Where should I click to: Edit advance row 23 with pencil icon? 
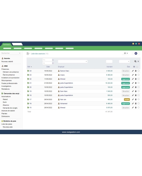pyautogui.click(x=133, y=75)
